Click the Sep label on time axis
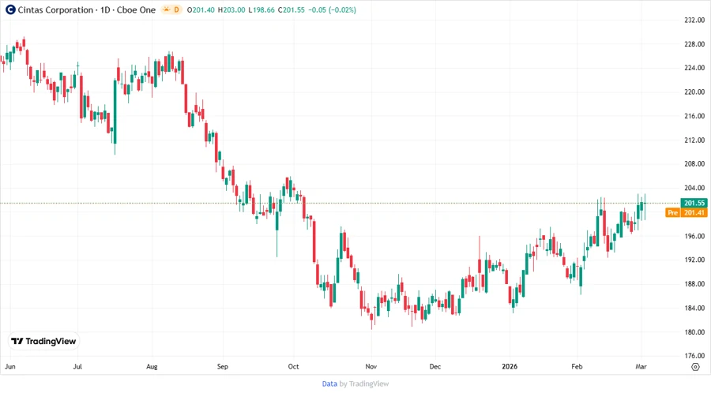The height and width of the screenshot is (393, 711). click(223, 366)
